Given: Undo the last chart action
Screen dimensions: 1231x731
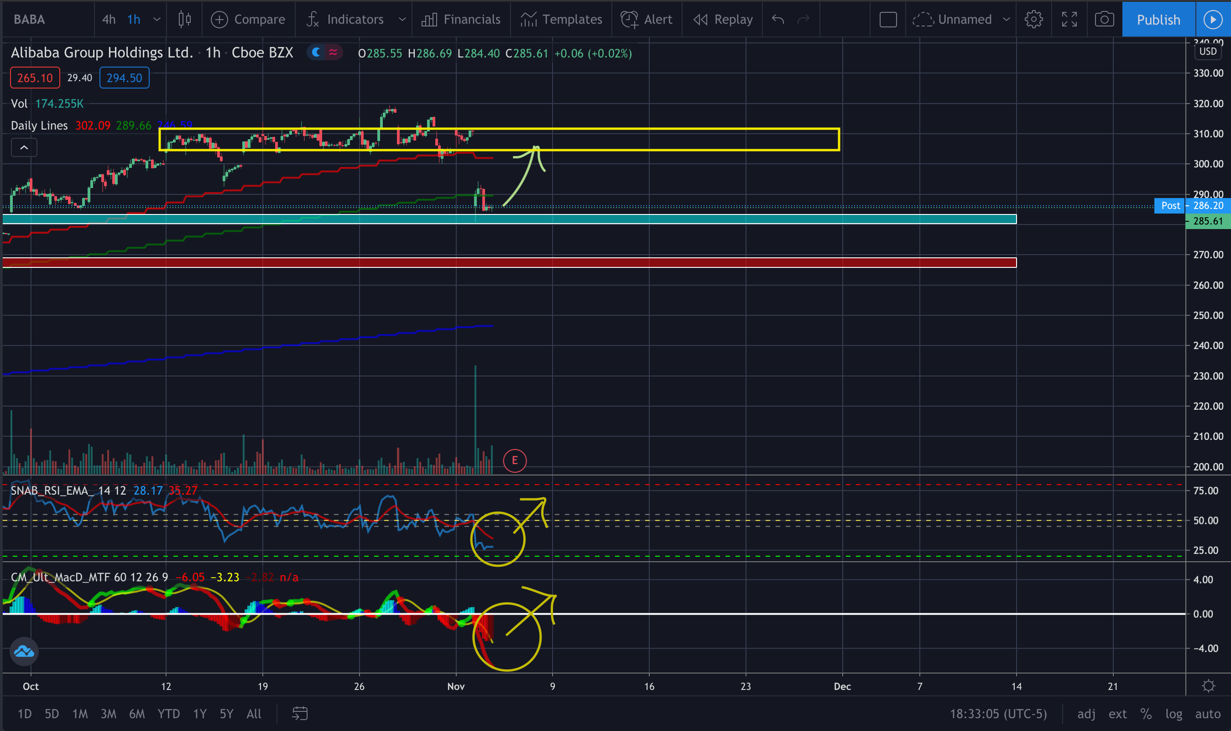Looking at the screenshot, I should [778, 19].
